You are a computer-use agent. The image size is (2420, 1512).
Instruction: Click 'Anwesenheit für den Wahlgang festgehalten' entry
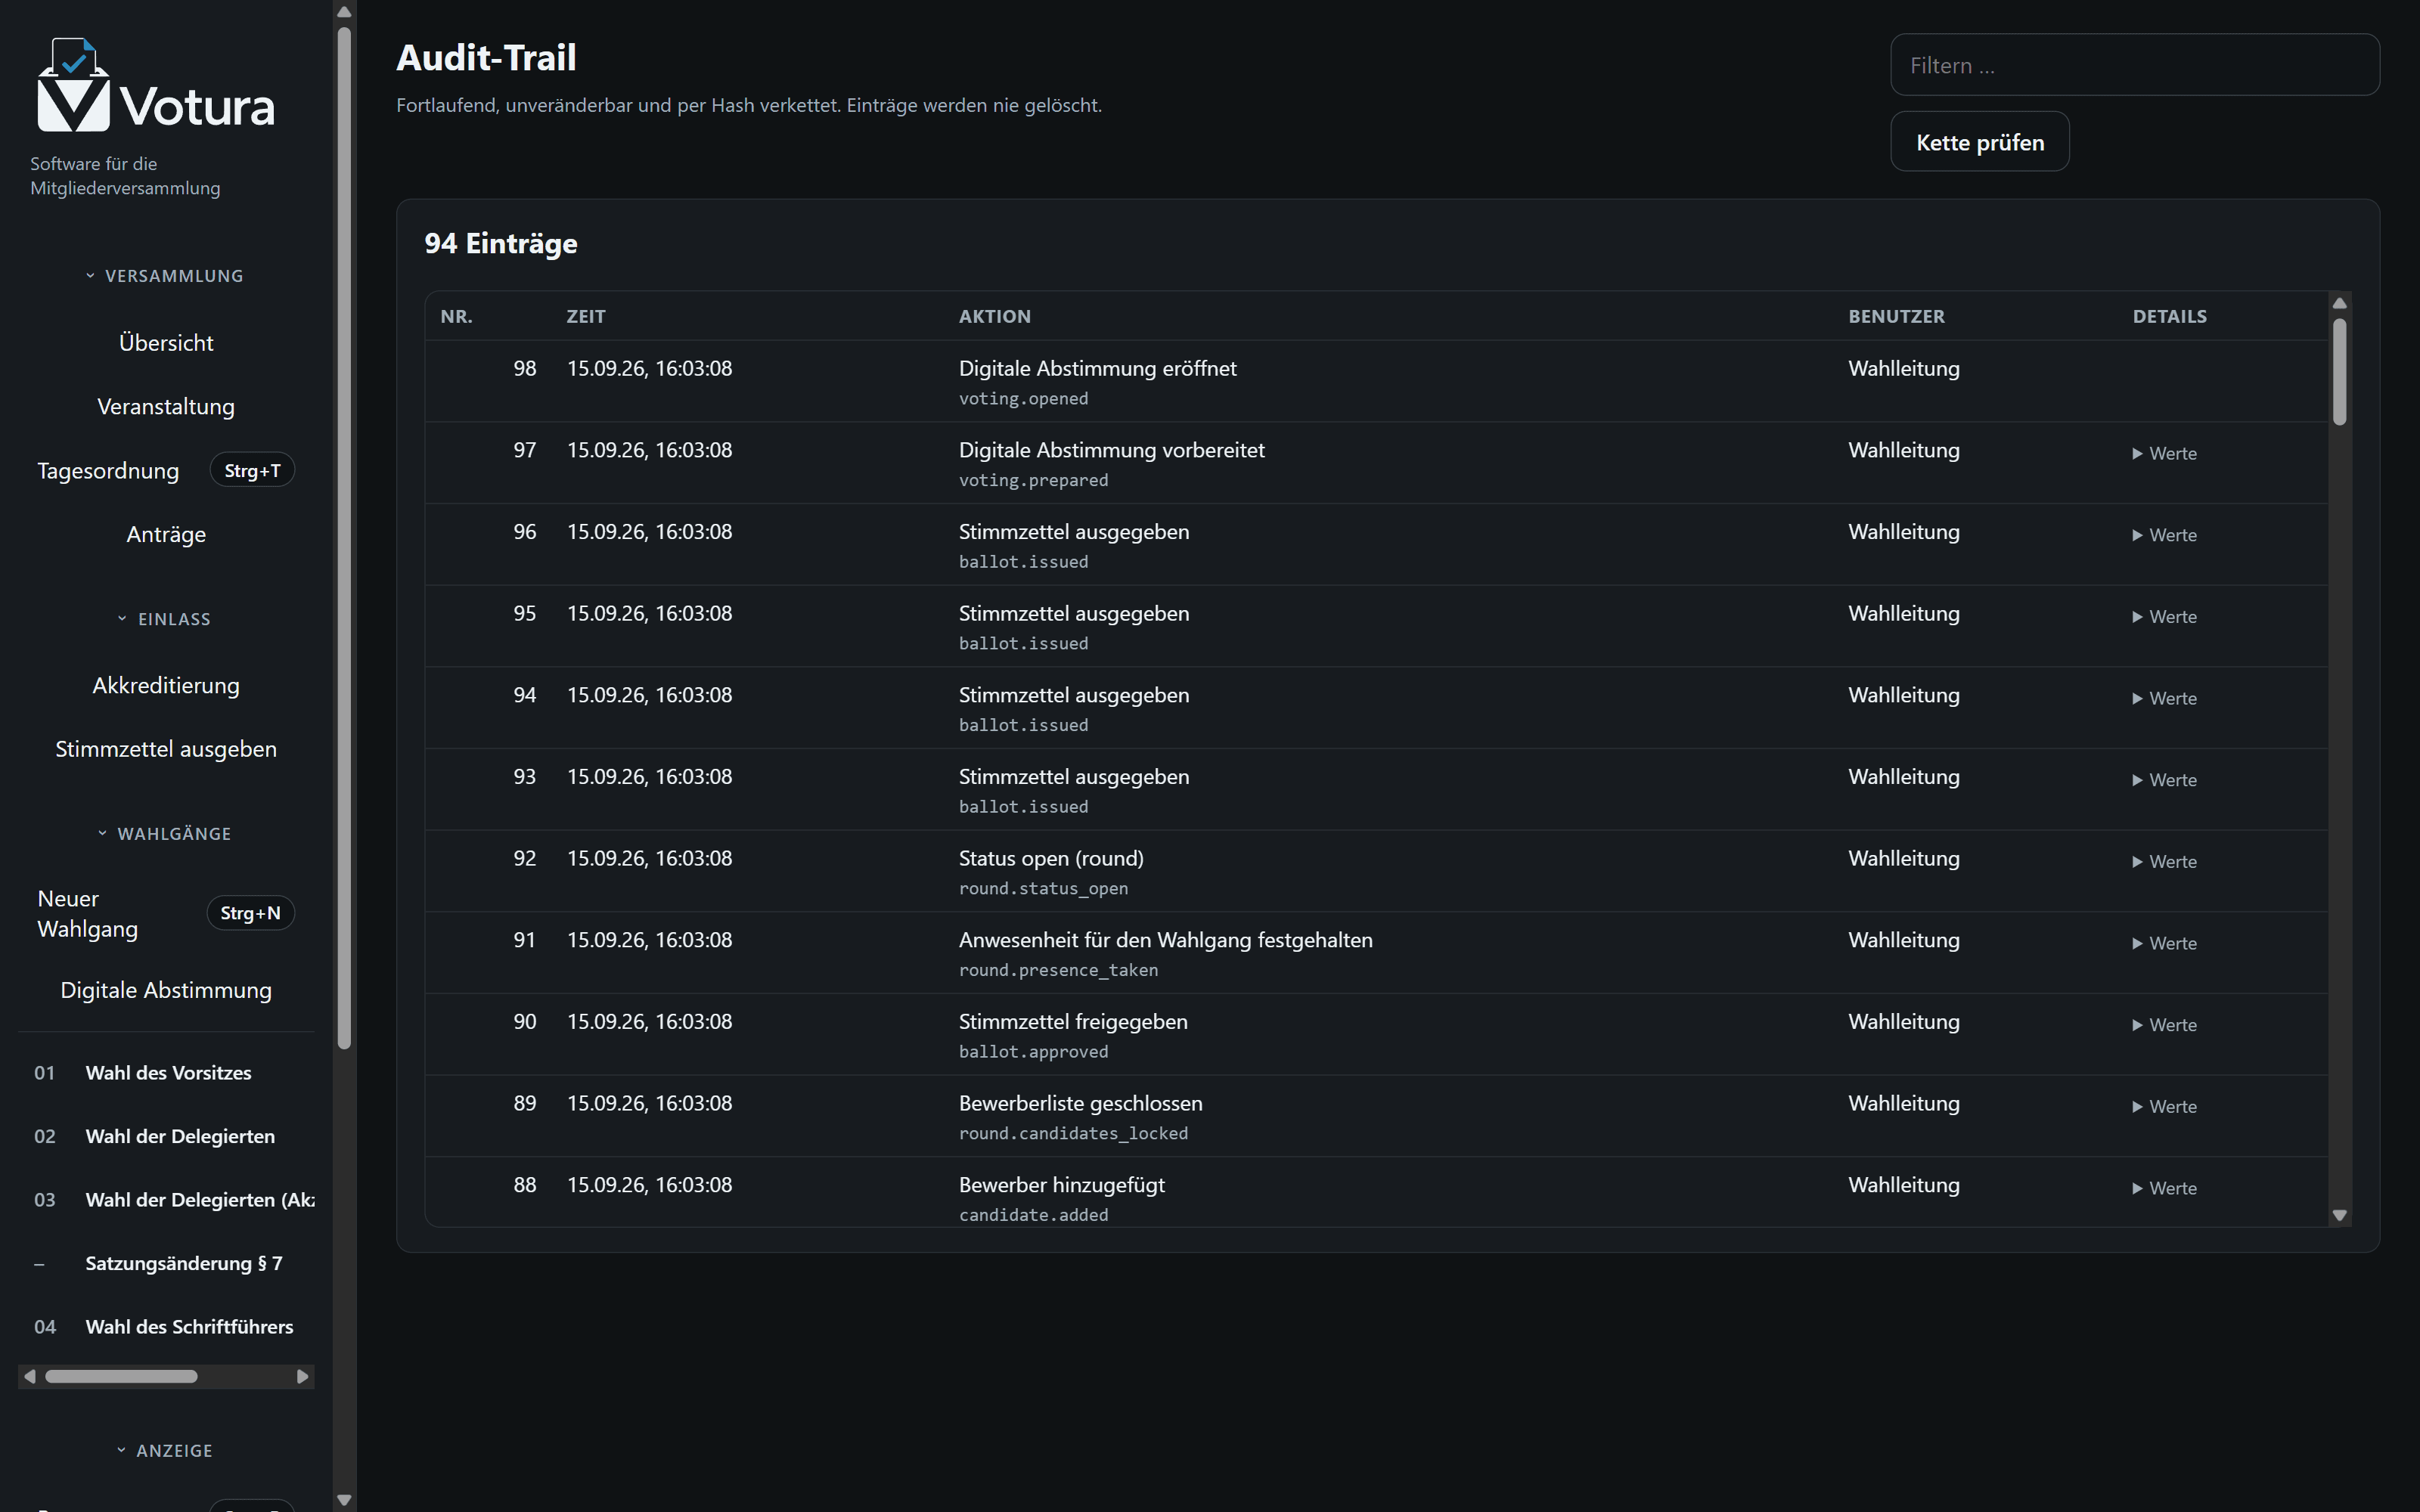(x=1165, y=941)
